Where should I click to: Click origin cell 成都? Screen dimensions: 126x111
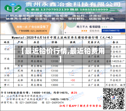pyautogui.click(x=20, y=80)
